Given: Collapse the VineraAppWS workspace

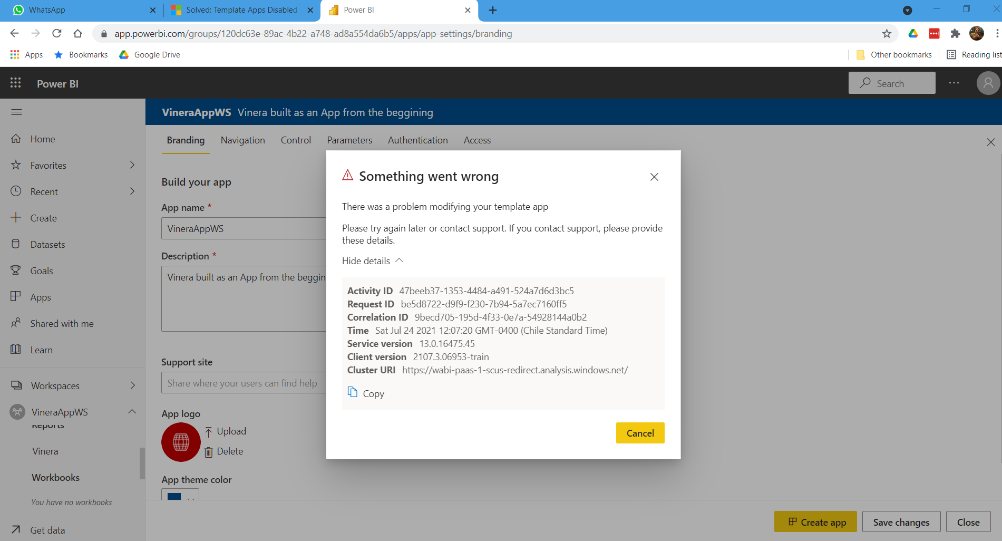Looking at the screenshot, I should [132, 411].
